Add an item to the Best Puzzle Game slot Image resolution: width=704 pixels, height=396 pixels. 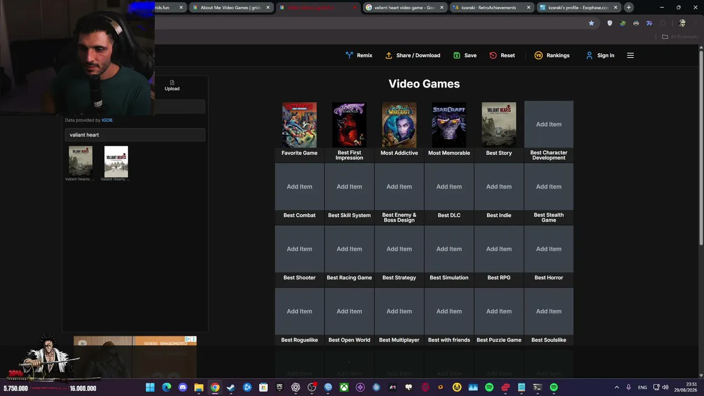coord(499,311)
